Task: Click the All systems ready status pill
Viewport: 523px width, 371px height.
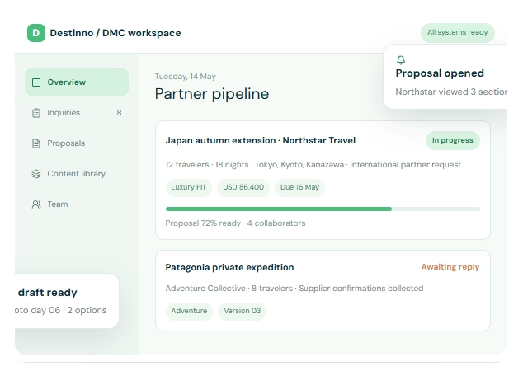Action: coord(458,32)
